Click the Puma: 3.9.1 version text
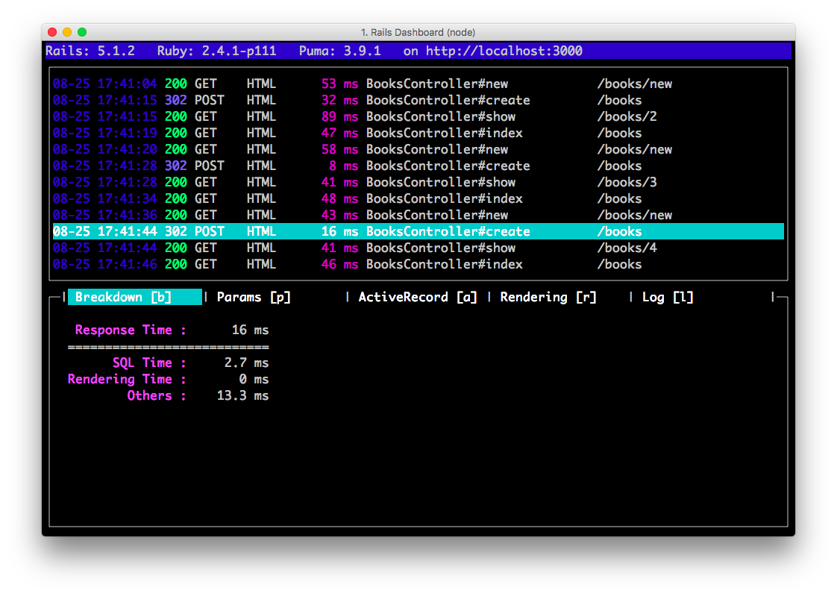 coord(340,51)
